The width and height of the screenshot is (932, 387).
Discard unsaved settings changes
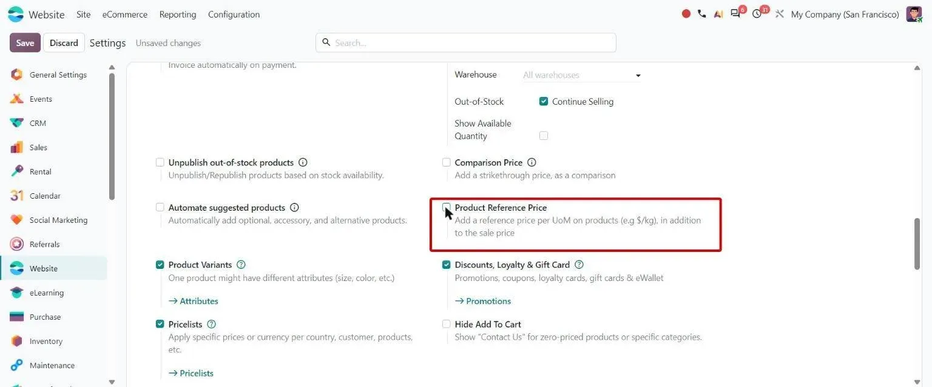point(64,43)
